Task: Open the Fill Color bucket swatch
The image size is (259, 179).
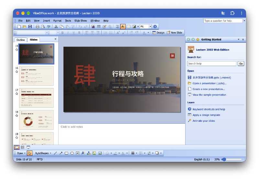Action: point(107,153)
